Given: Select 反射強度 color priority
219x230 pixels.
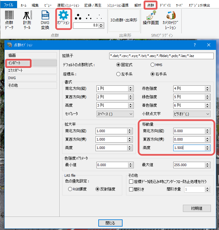Looking at the screenshot, I should click(x=105, y=189).
